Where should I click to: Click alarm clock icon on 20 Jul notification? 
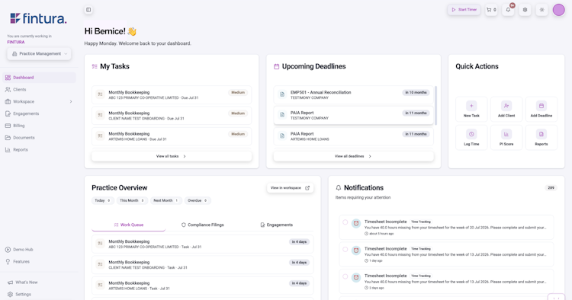click(356, 223)
